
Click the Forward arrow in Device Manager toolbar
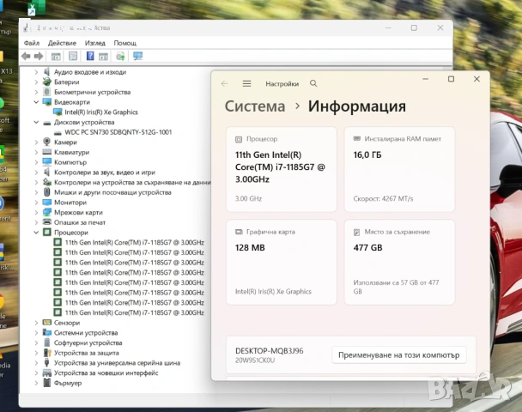[x=39, y=57]
